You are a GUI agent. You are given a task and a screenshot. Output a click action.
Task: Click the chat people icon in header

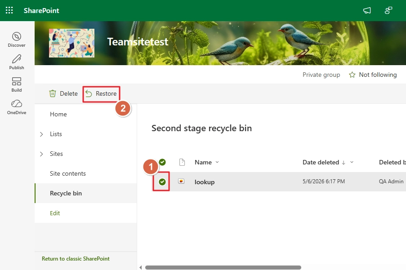(x=388, y=10)
